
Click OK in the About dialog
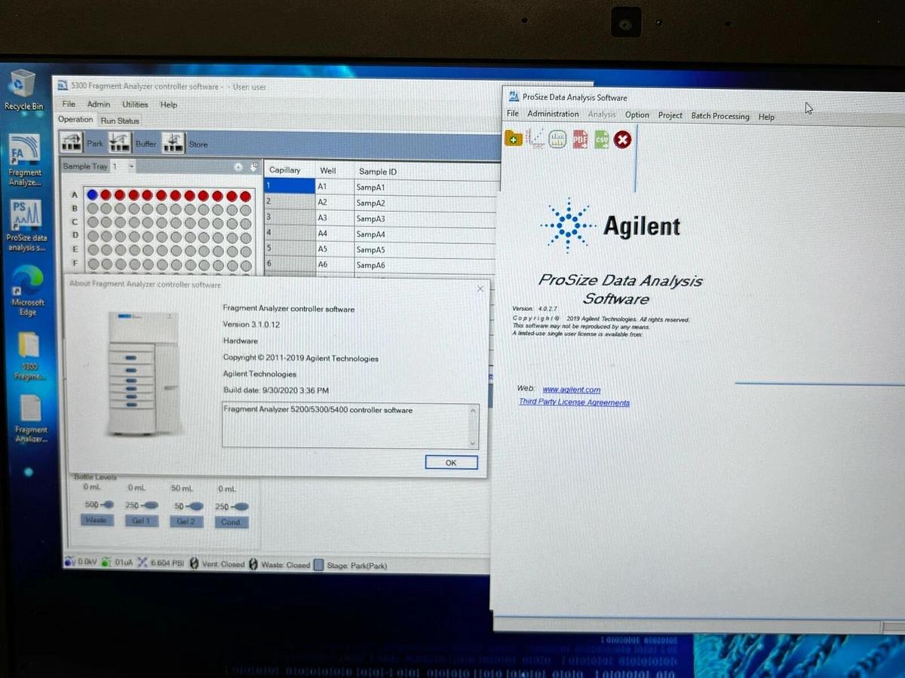click(451, 463)
